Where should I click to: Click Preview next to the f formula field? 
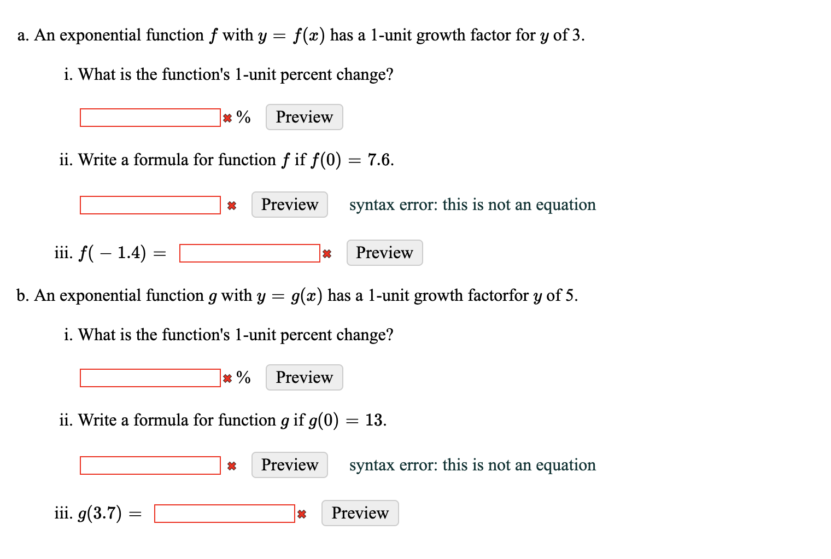pyautogui.click(x=289, y=205)
